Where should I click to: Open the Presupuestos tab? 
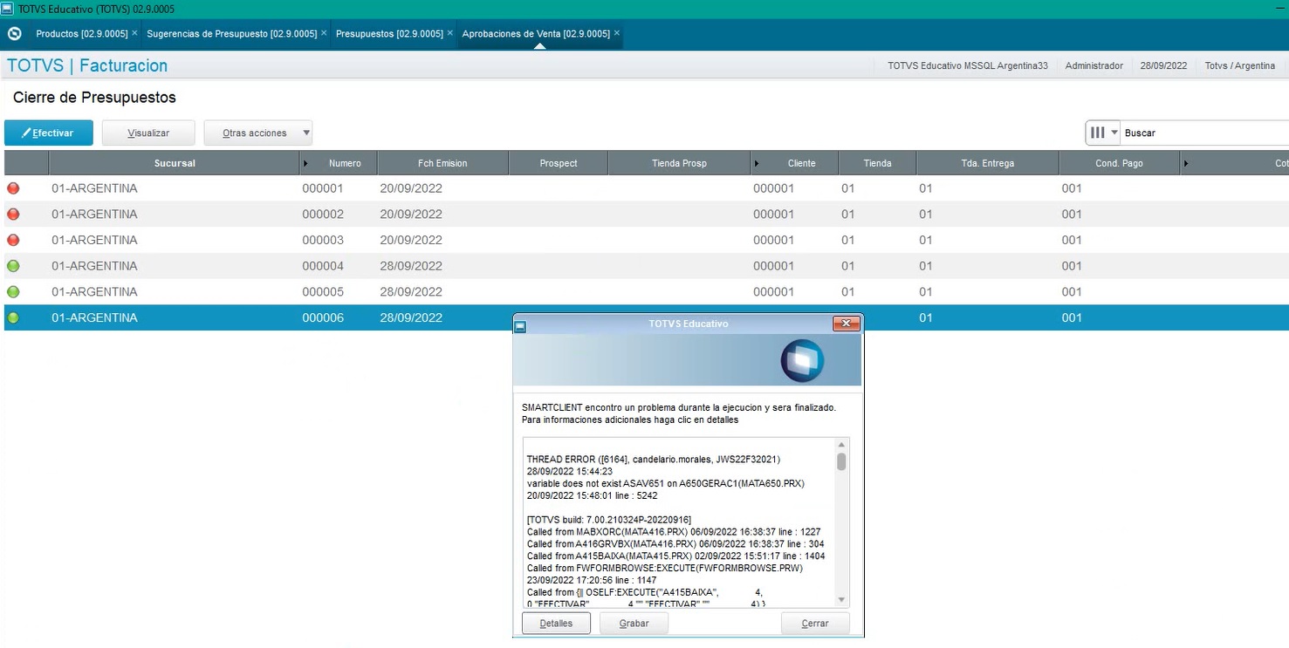389,34
